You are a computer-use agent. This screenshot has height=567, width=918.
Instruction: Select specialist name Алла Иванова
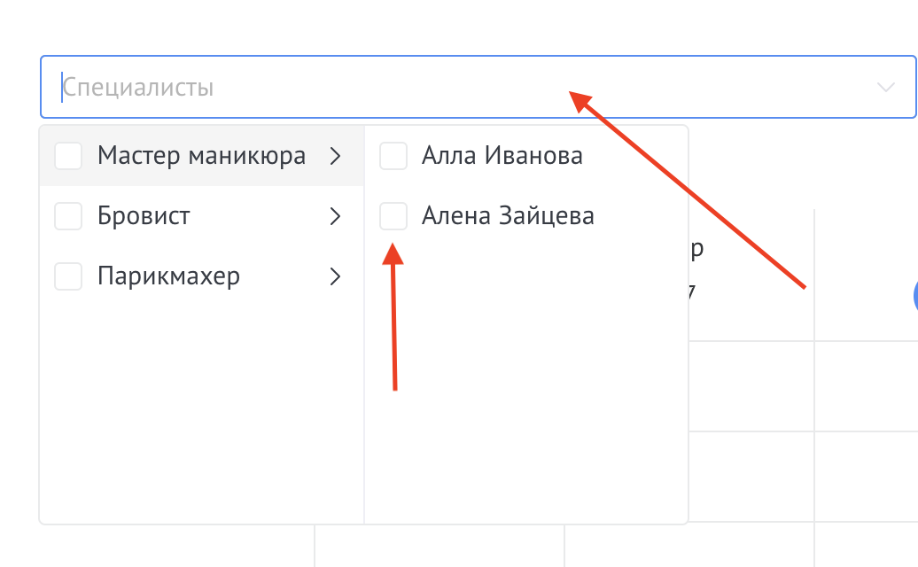502,156
